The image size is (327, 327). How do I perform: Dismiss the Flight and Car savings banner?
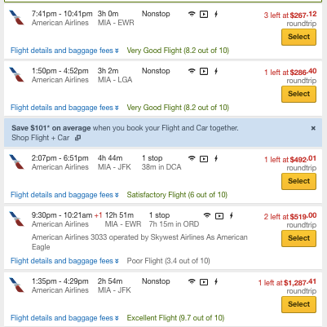click(x=313, y=128)
